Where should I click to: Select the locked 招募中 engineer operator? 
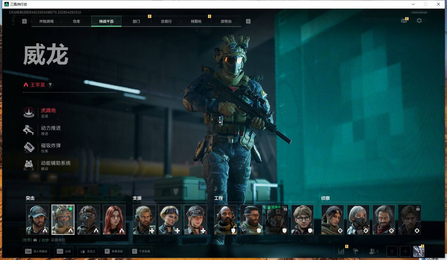pyautogui.click(x=277, y=220)
